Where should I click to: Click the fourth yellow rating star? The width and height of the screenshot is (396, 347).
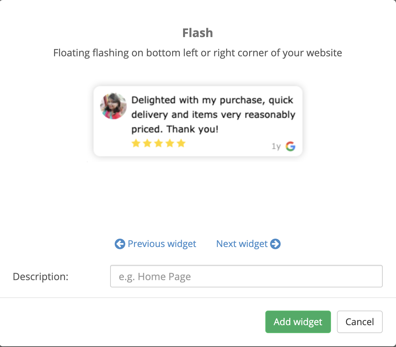pyautogui.click(x=170, y=143)
